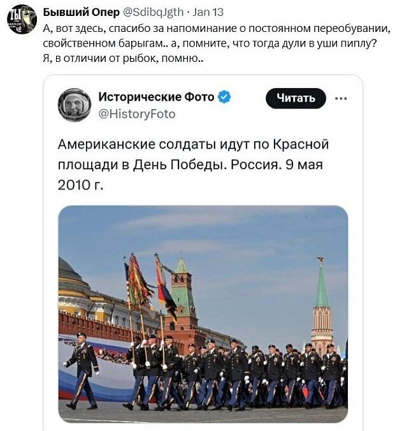Click the Читать follow button
This screenshot has height=431, width=395.
(x=296, y=98)
